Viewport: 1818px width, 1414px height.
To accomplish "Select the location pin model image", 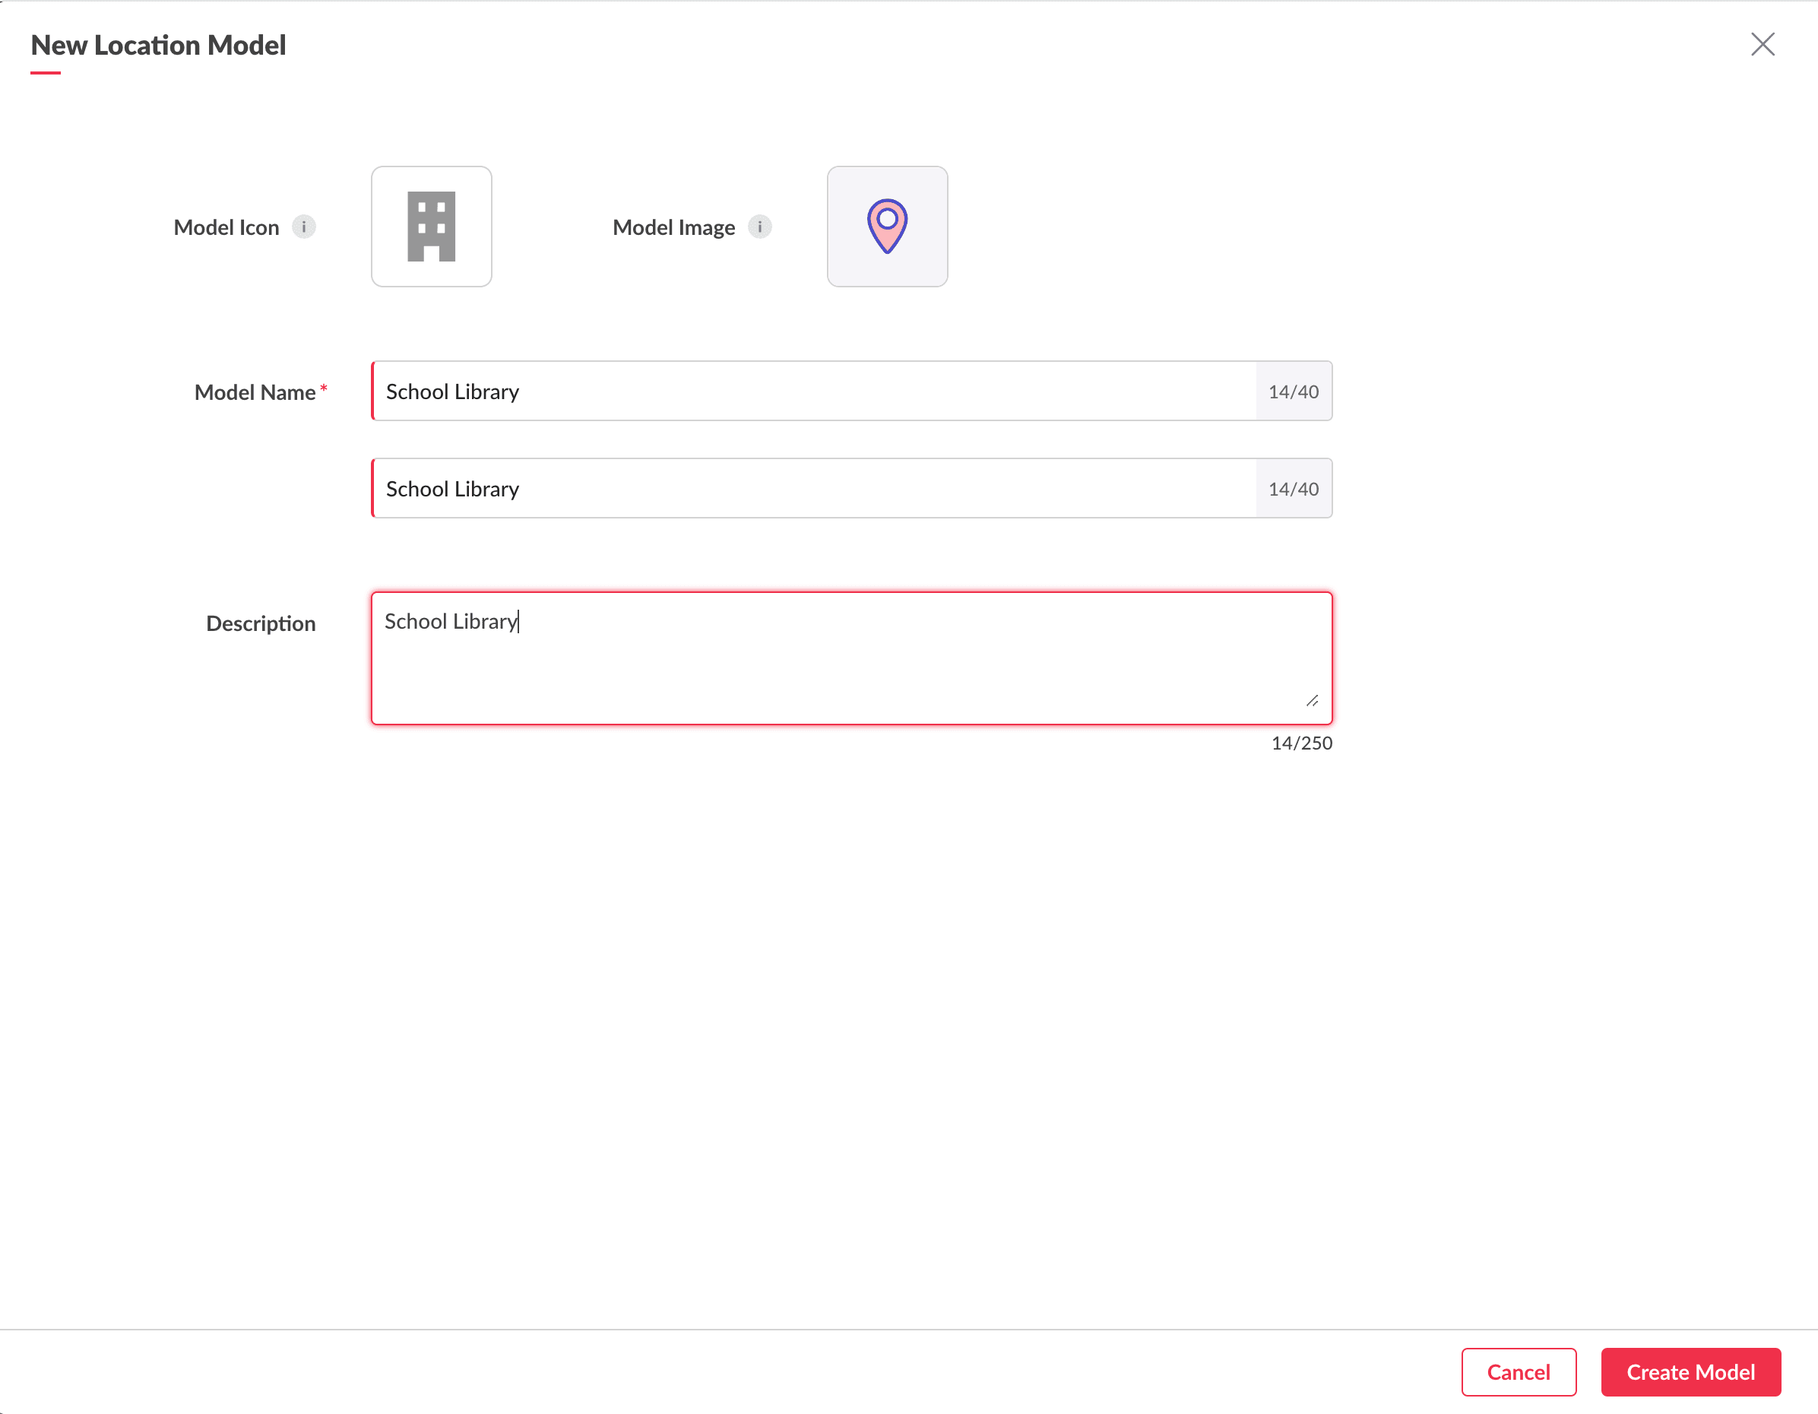I will pos(886,227).
